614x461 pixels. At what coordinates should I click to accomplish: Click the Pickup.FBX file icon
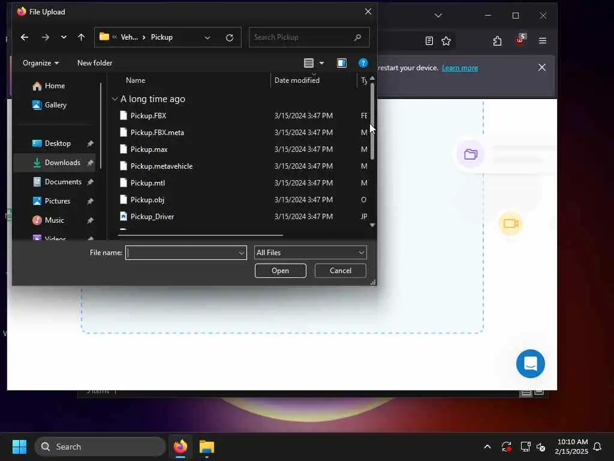(124, 115)
